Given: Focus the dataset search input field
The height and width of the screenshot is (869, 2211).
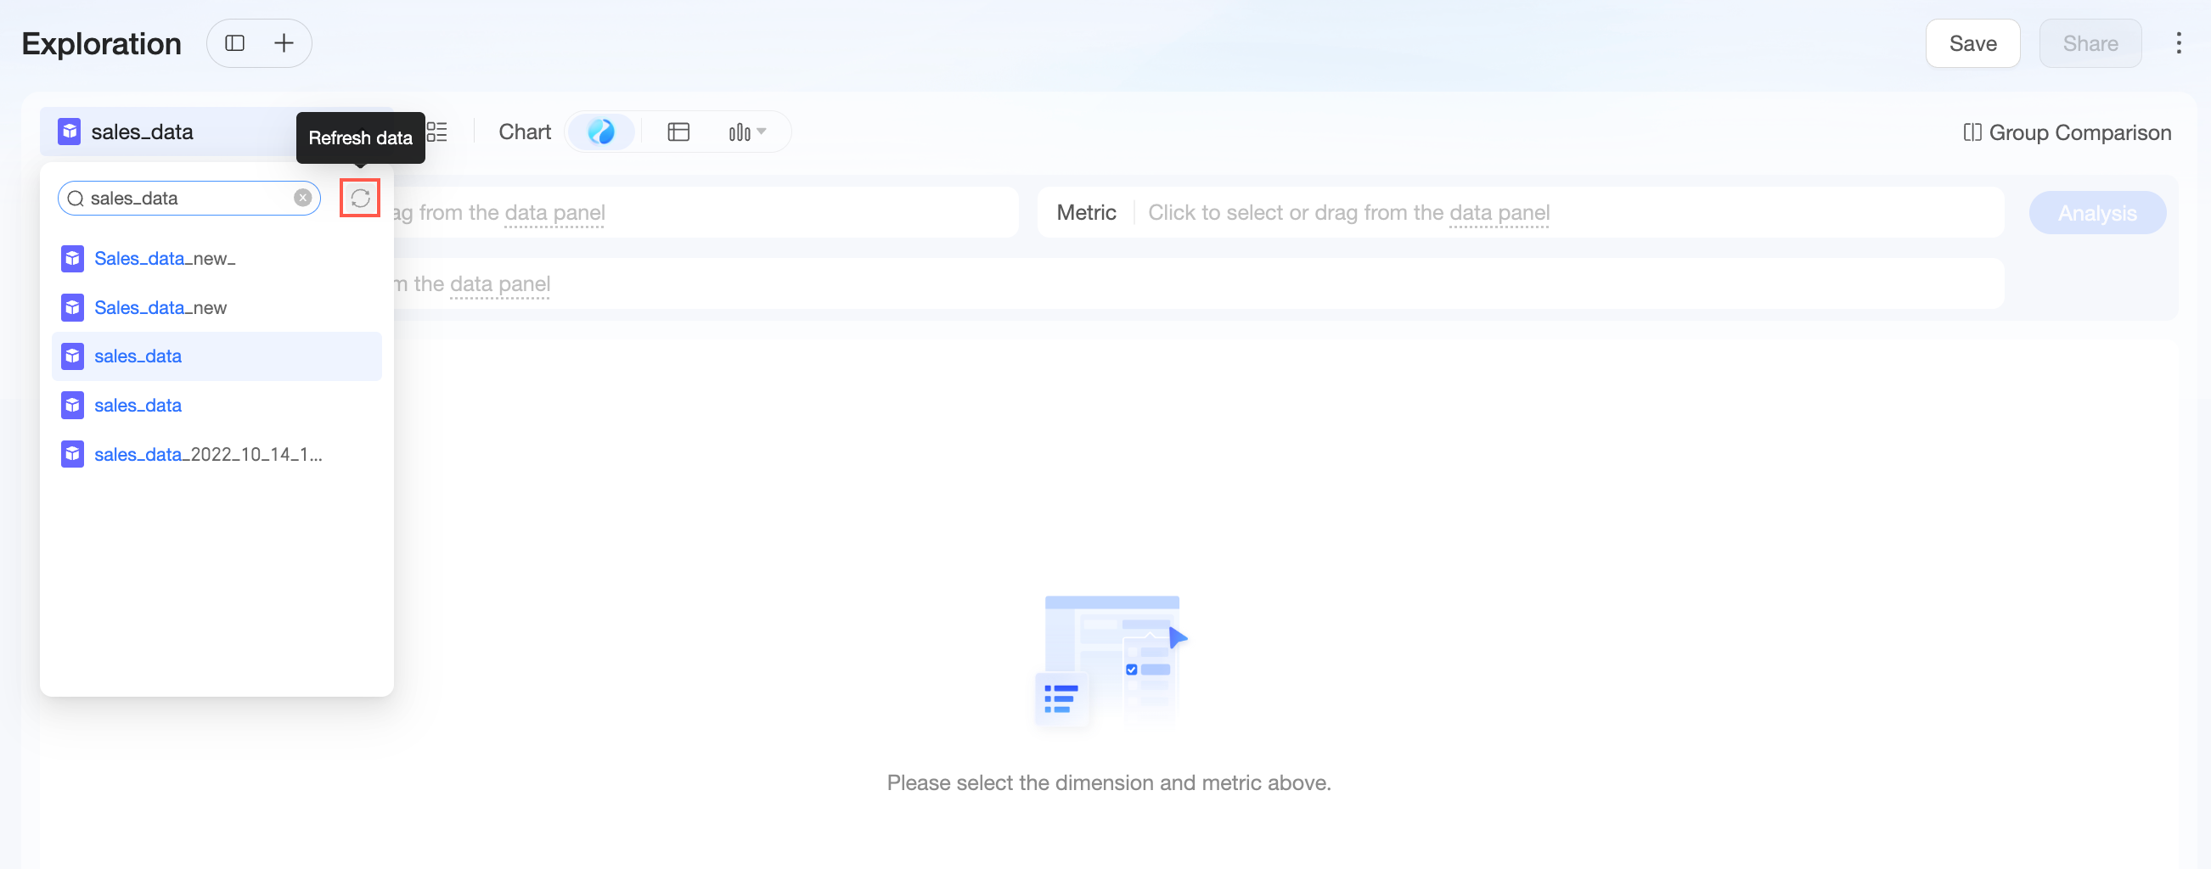Looking at the screenshot, I should (188, 199).
